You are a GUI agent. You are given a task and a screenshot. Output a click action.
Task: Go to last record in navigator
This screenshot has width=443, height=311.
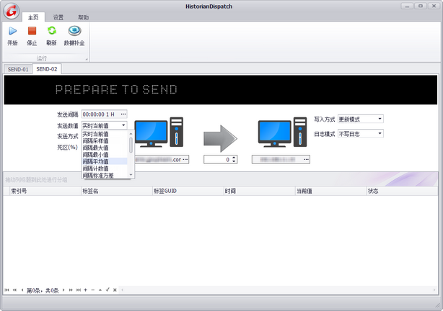[x=79, y=290]
